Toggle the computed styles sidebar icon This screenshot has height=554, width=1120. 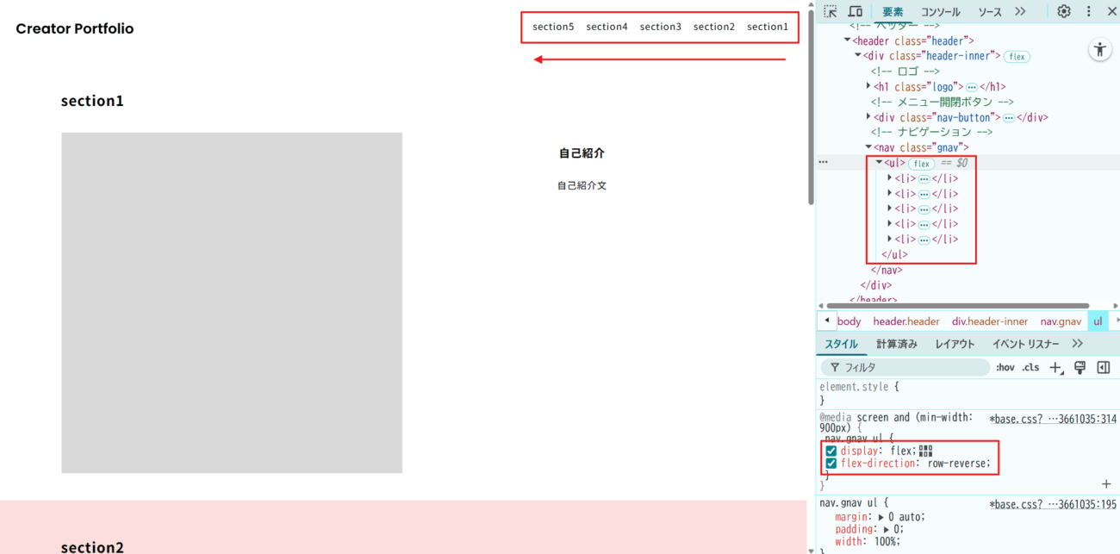[1103, 368]
